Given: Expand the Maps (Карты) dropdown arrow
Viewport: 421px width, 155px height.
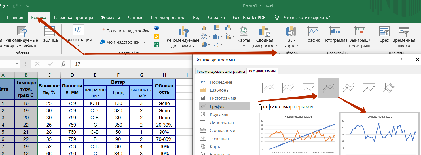Looking at the screenshot, I should 244,46.
